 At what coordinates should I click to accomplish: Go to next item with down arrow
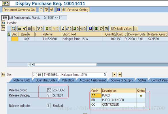[120, 74]
